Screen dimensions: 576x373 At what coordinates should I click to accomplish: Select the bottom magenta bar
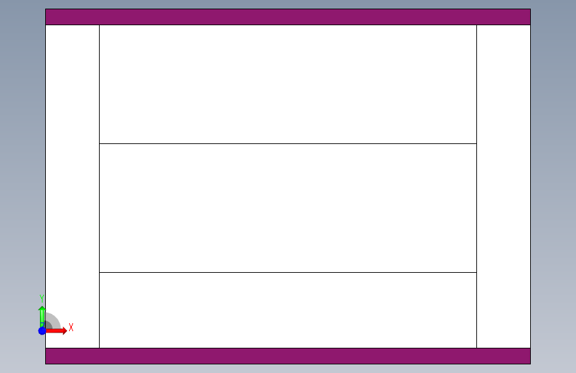pos(288,356)
